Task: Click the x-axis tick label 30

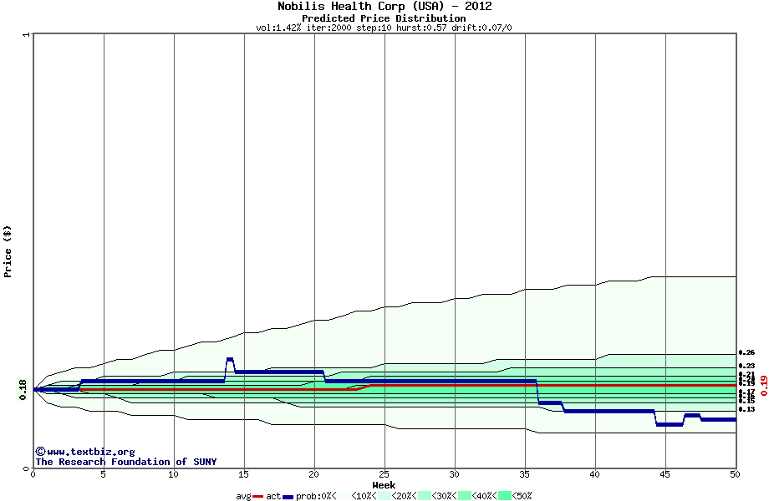Action: (454, 474)
